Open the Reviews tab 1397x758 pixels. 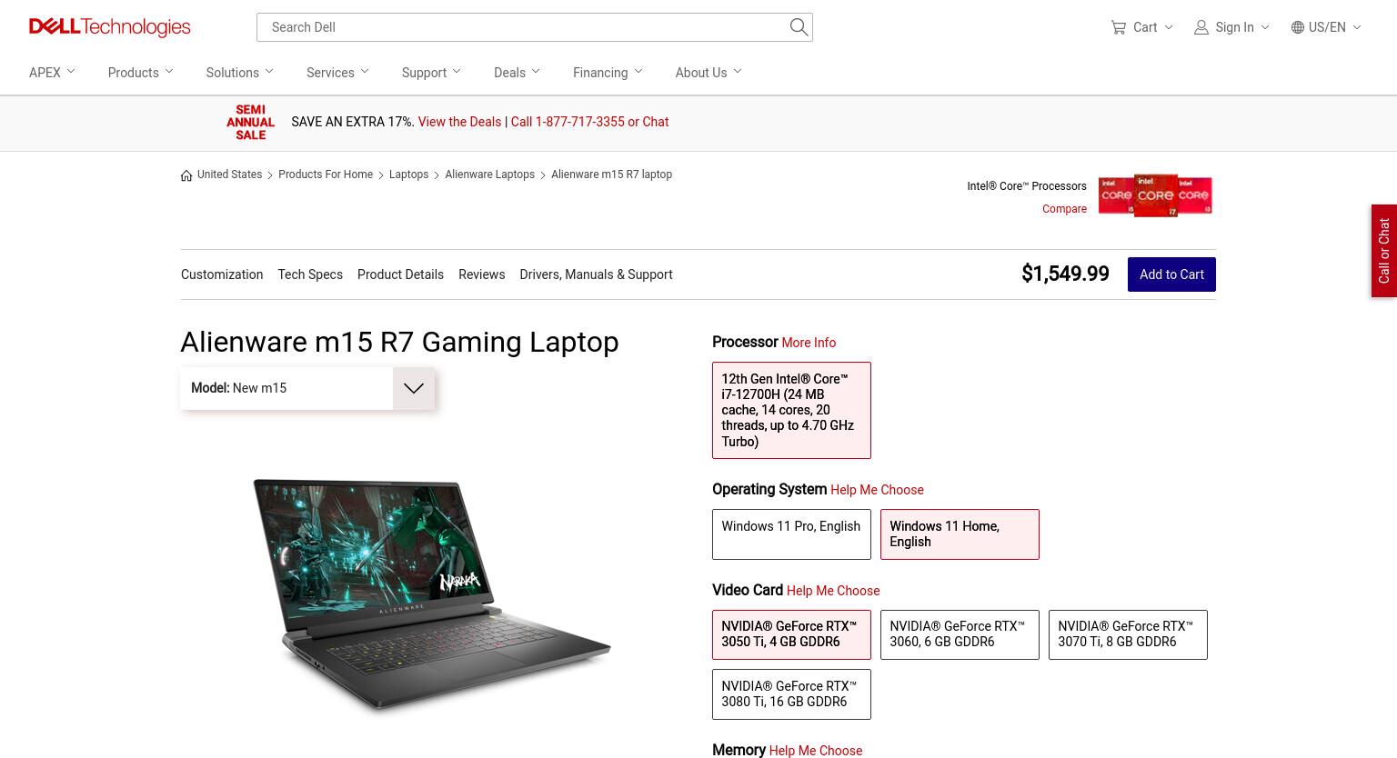(481, 274)
